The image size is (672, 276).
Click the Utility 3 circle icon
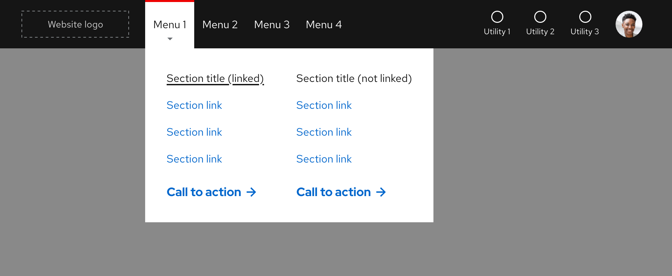(585, 16)
